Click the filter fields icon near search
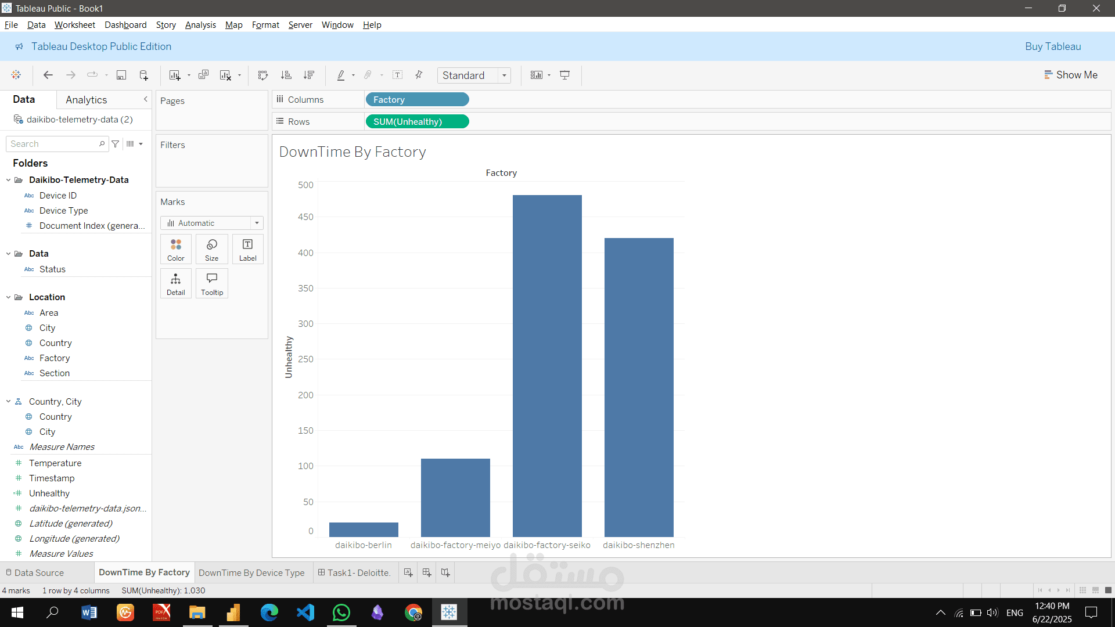Image resolution: width=1115 pixels, height=627 pixels. click(116, 144)
